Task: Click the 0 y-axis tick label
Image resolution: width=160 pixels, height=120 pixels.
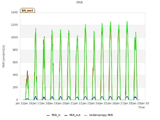Action: (17, 100)
